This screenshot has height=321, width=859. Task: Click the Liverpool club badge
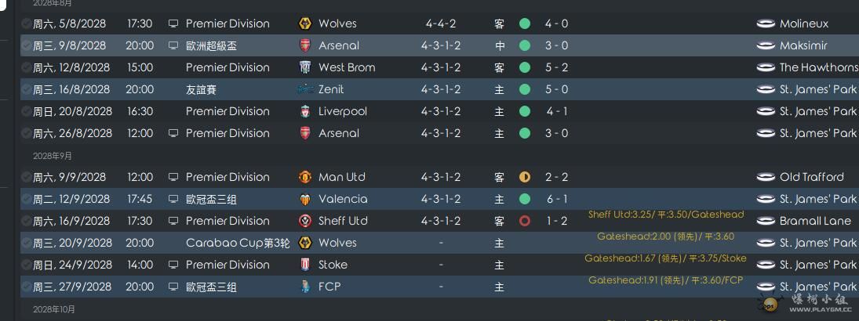305,111
